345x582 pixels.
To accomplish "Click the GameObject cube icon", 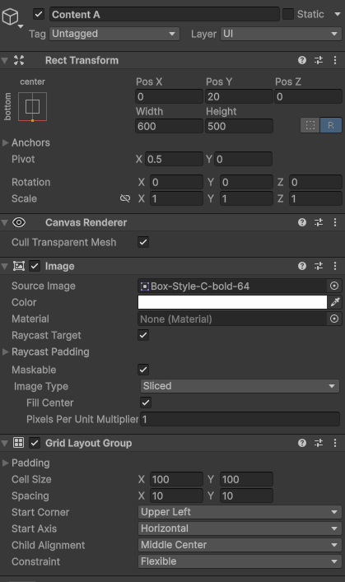I will (x=10, y=16).
